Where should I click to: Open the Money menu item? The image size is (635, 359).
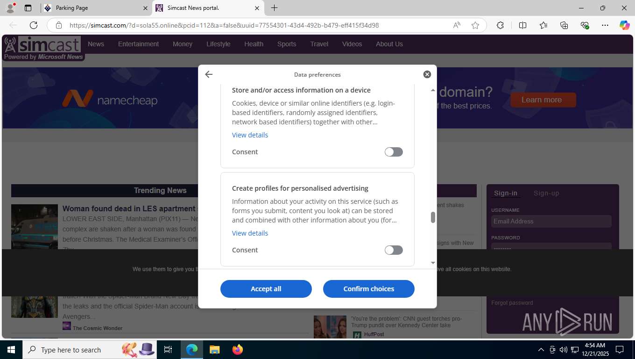coord(183,44)
